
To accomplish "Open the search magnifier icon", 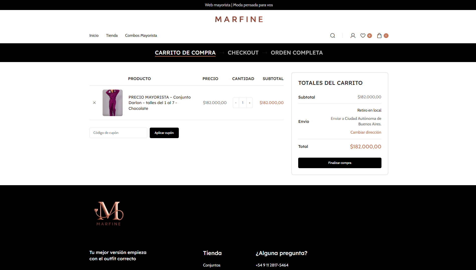I will [333, 36].
